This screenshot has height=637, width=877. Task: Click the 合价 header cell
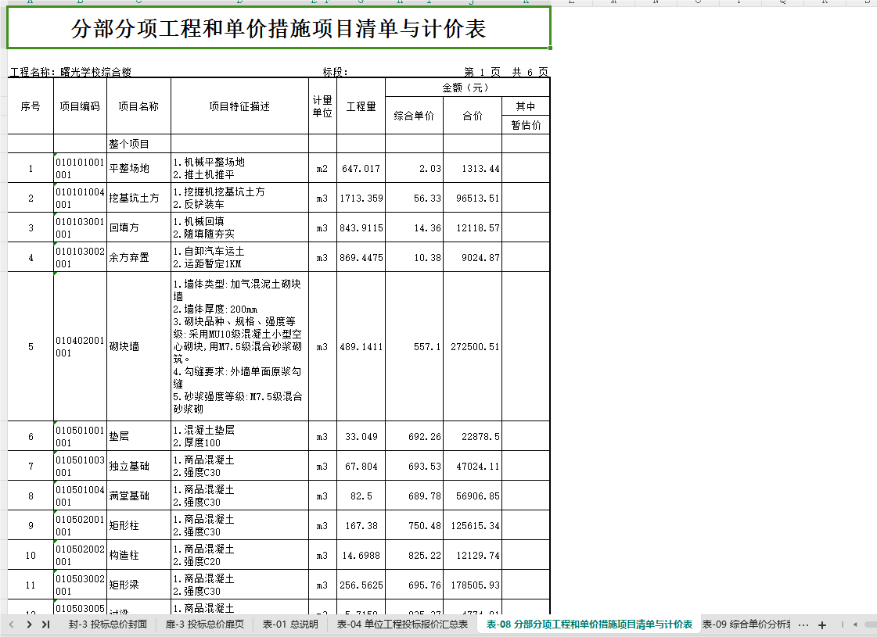[x=473, y=116]
